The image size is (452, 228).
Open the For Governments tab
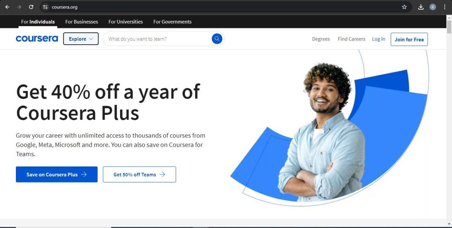click(173, 22)
